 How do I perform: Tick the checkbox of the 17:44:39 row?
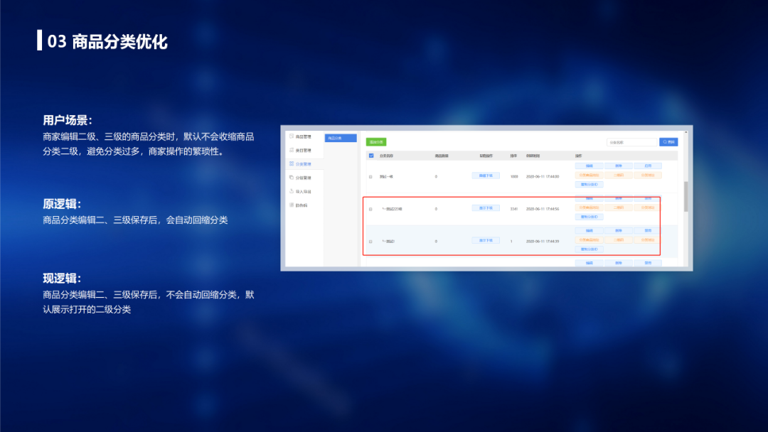click(370, 242)
